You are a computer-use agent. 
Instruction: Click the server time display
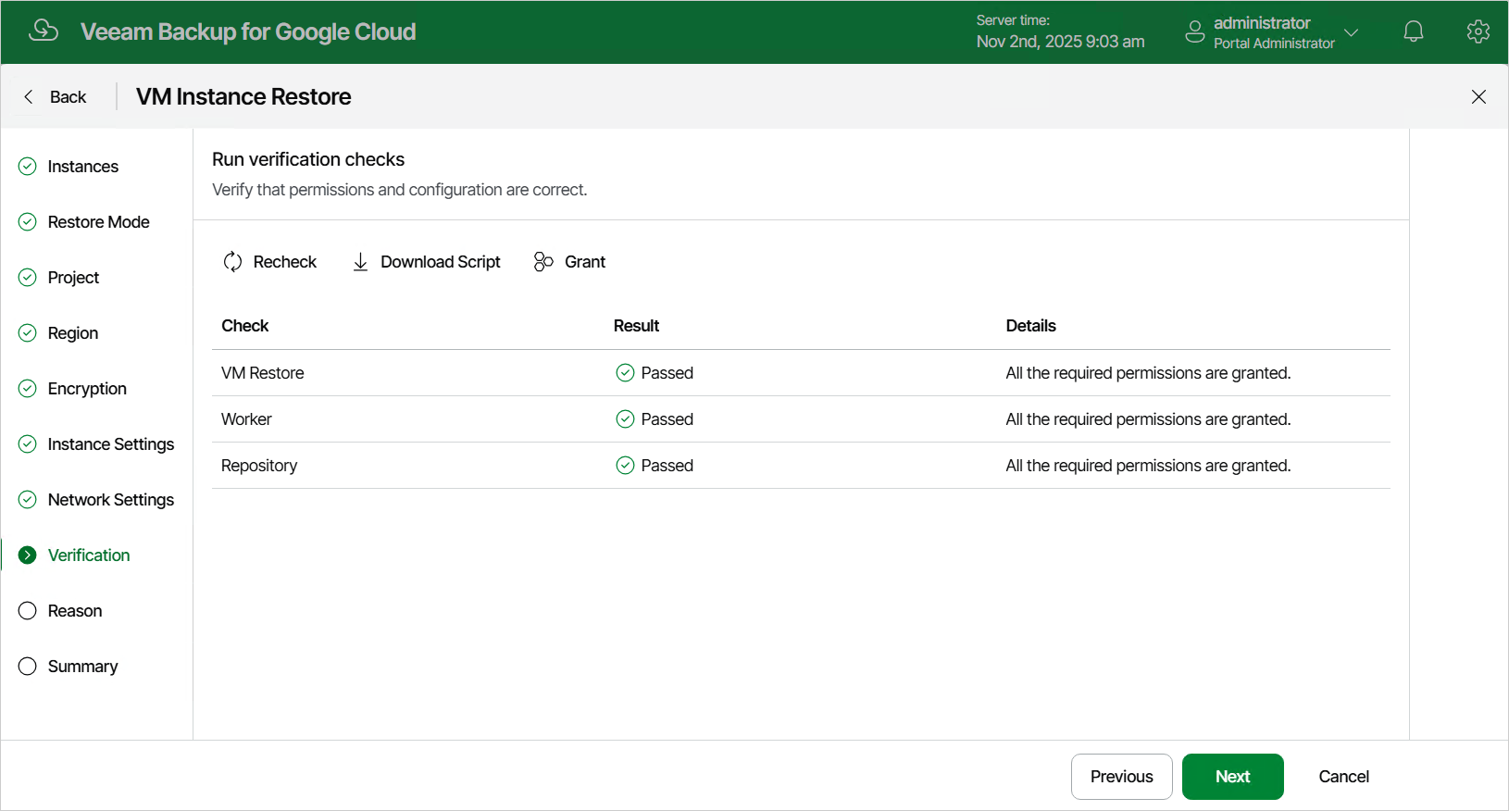(x=1060, y=31)
